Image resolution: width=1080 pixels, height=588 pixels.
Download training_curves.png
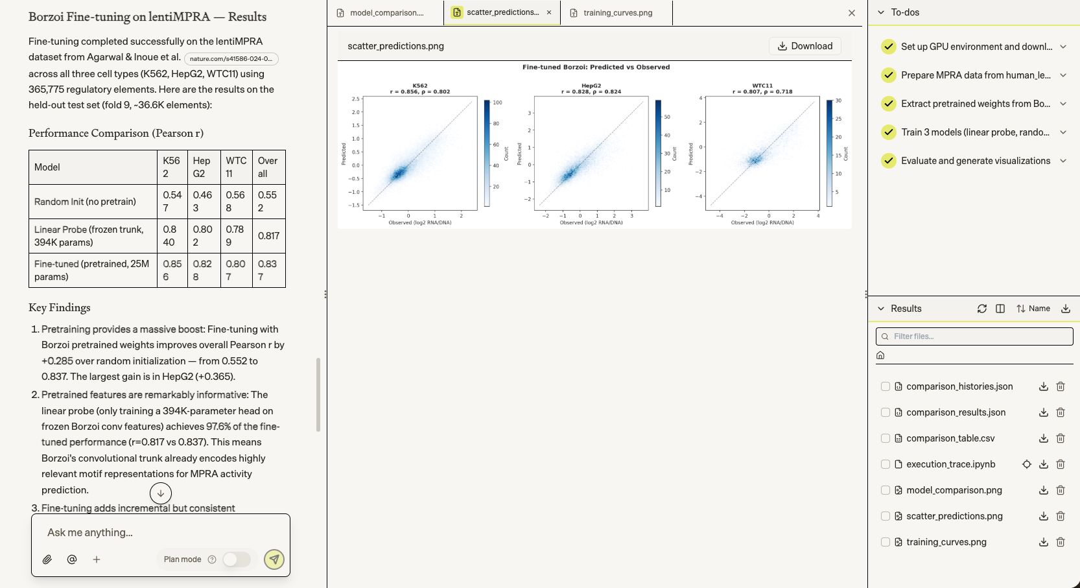(1044, 542)
